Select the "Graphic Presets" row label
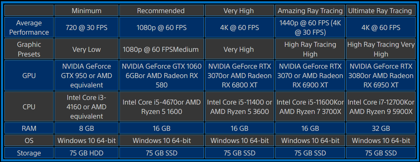Image resolution: width=420 pixels, height=162 pixels. click(29, 49)
